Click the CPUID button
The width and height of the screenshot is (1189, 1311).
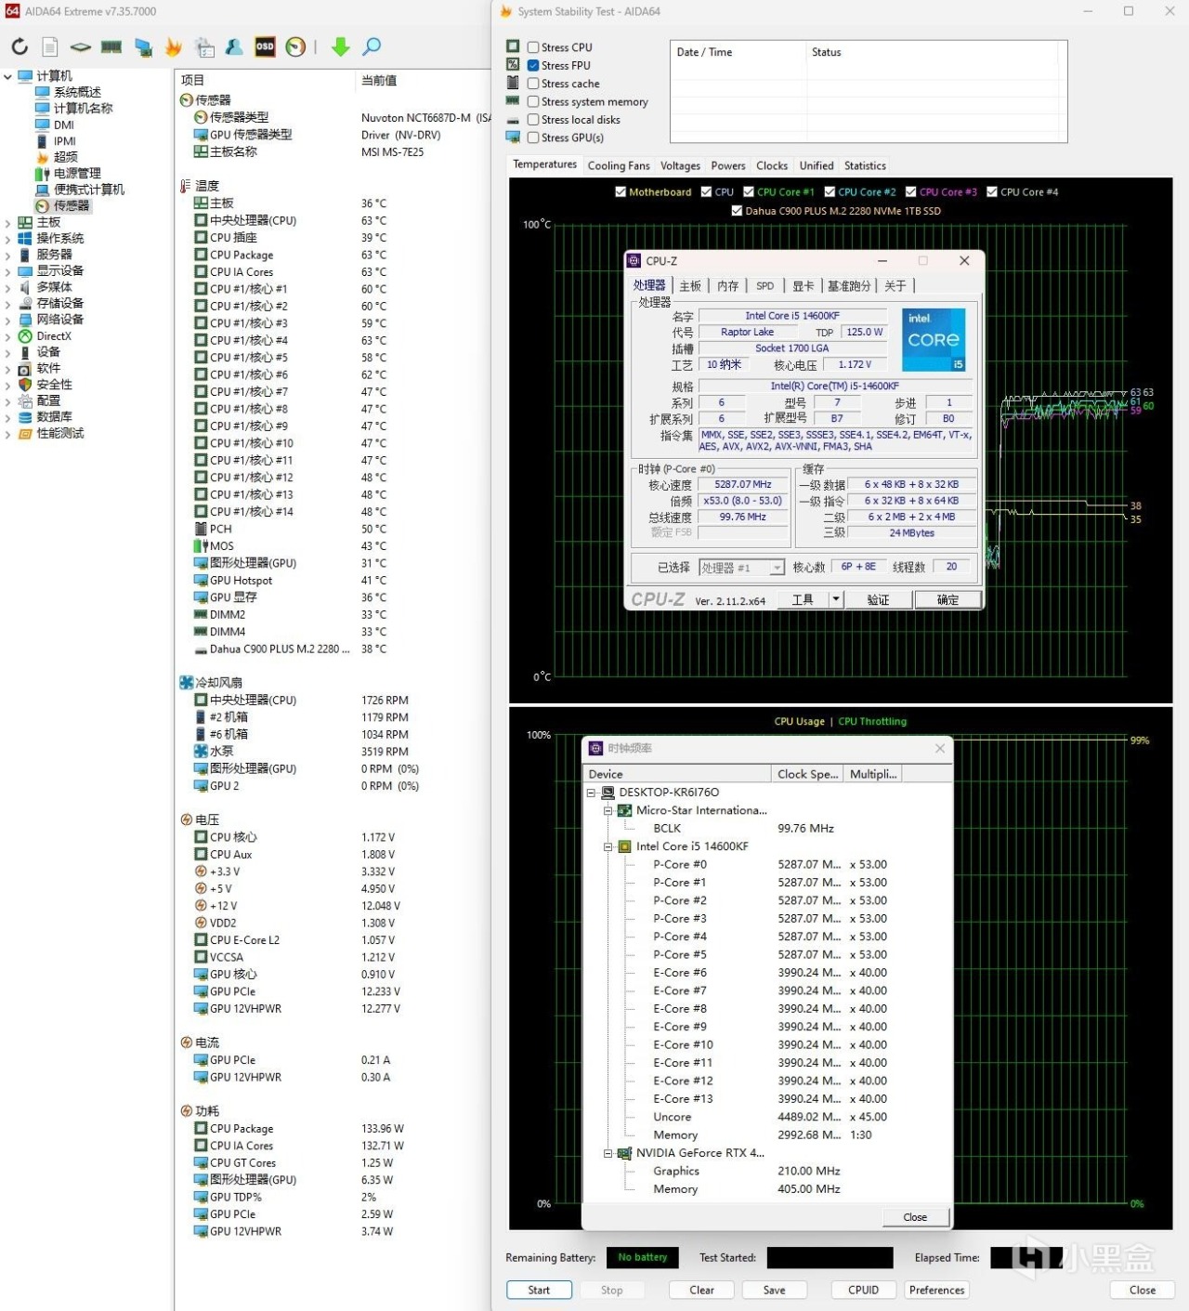click(x=863, y=1291)
